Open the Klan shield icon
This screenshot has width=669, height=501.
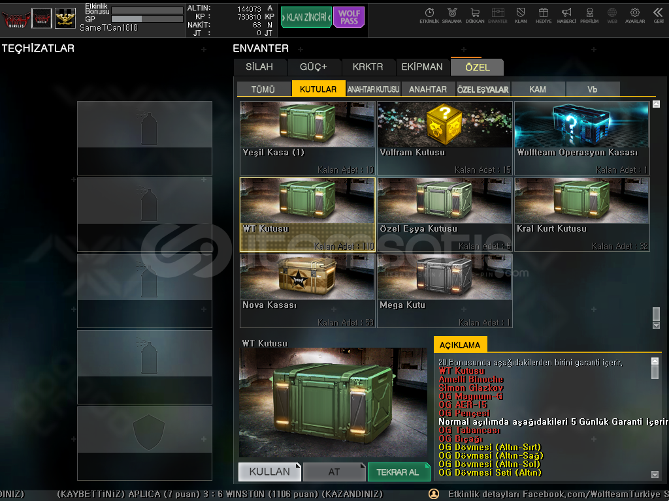click(521, 15)
